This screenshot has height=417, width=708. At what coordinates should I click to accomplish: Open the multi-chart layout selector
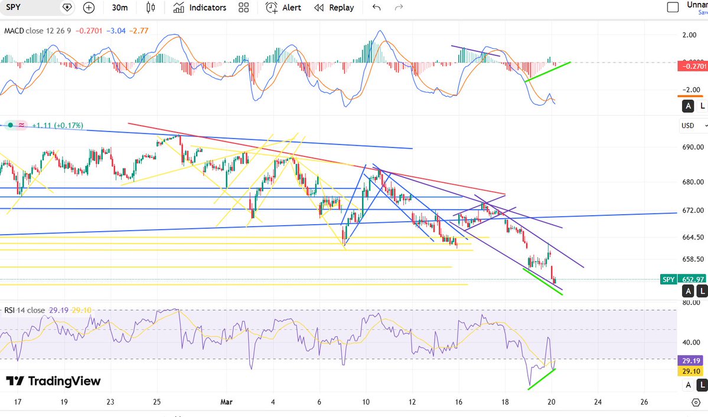(x=243, y=8)
